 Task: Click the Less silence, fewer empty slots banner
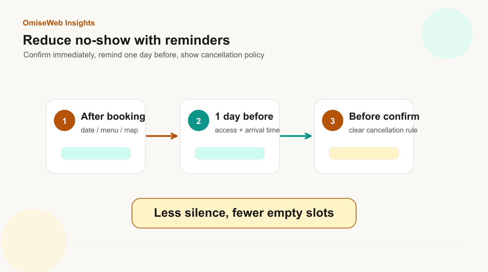(x=244, y=213)
